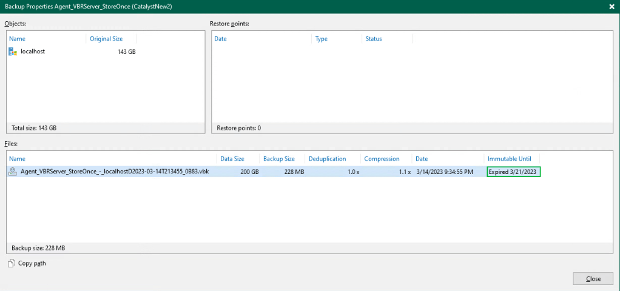Click the localhost server icon

coord(13,52)
